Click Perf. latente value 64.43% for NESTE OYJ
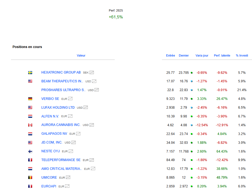The image size is (252, 194). click(222, 151)
